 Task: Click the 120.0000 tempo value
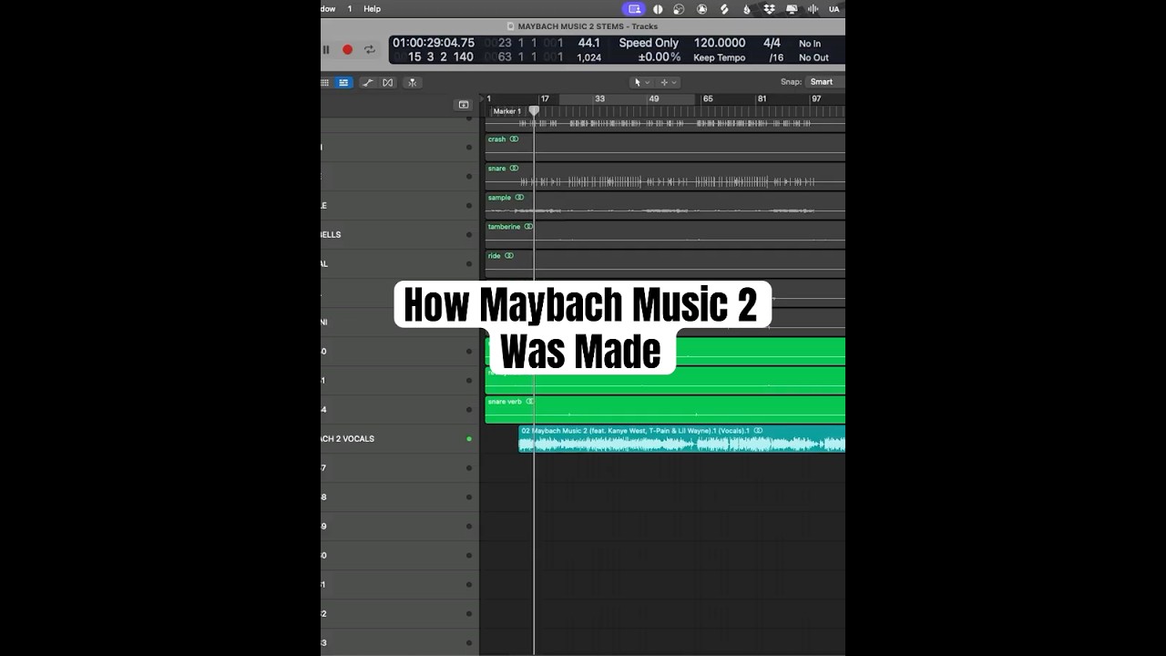[720, 43]
